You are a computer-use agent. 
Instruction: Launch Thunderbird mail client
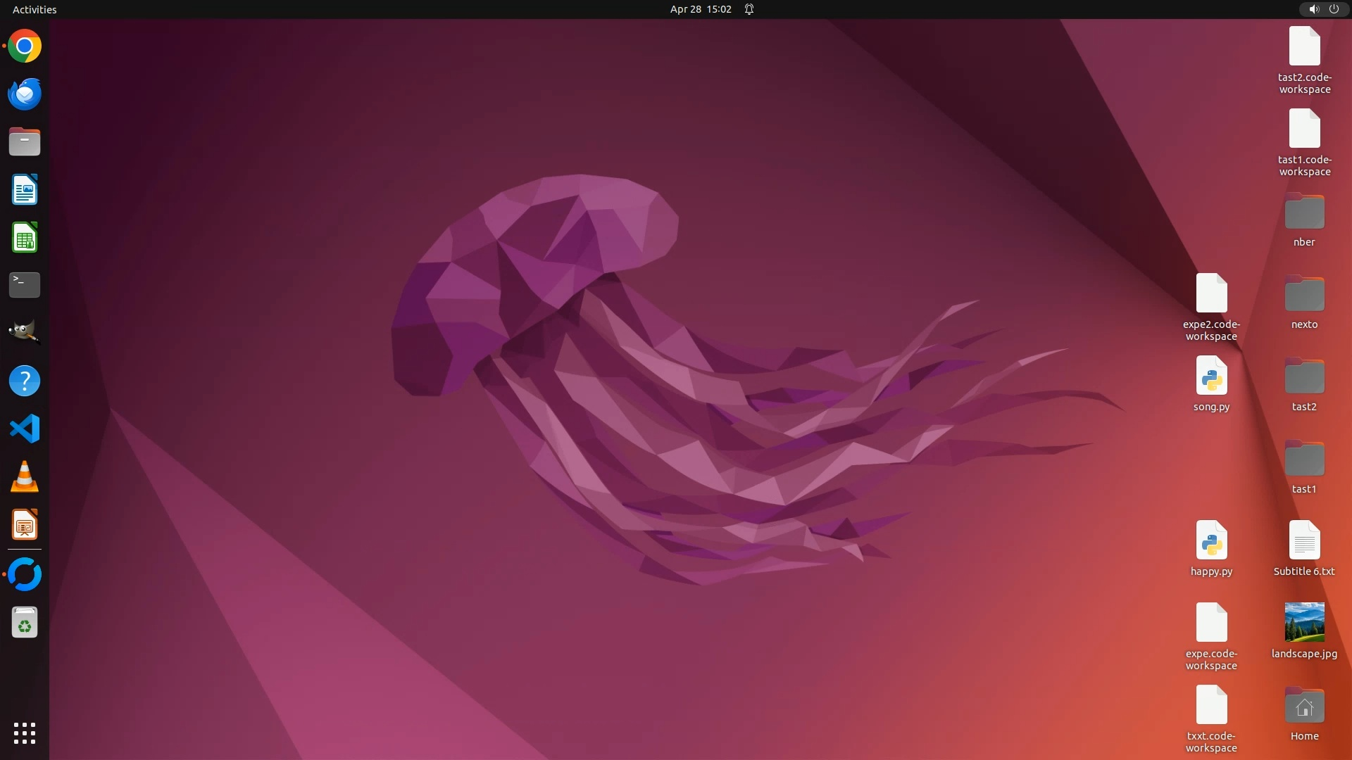[25, 94]
